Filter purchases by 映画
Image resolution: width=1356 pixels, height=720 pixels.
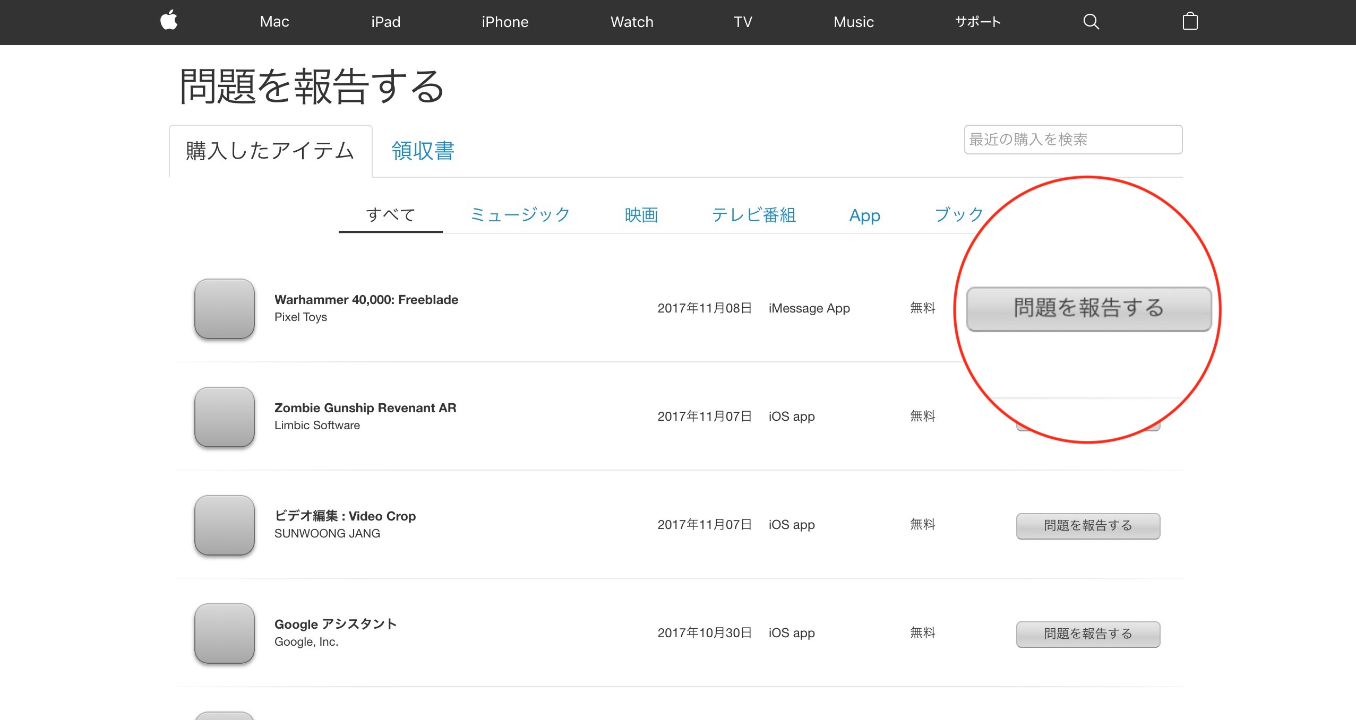(641, 215)
